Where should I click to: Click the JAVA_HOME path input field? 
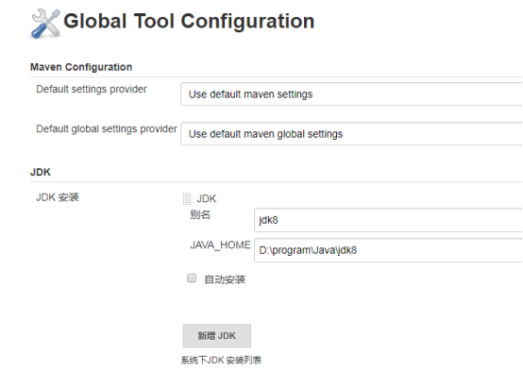click(388, 250)
